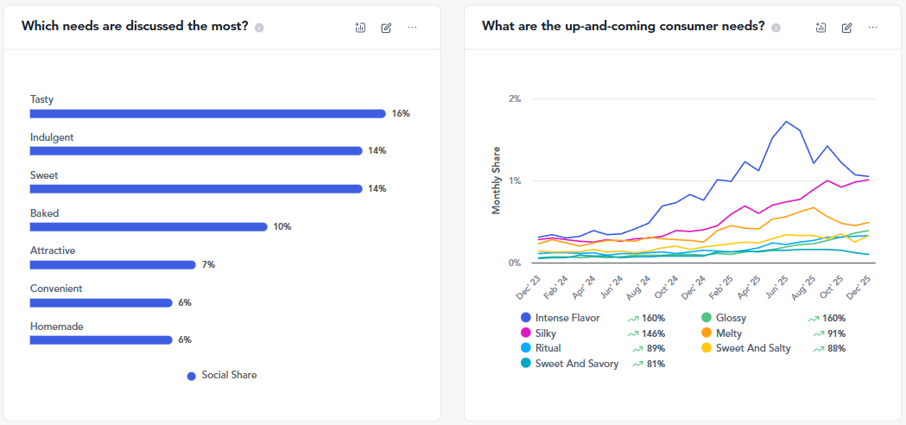This screenshot has height=425, width=906.
Task: Open more options menu on needs discussed card
Action: click(412, 28)
